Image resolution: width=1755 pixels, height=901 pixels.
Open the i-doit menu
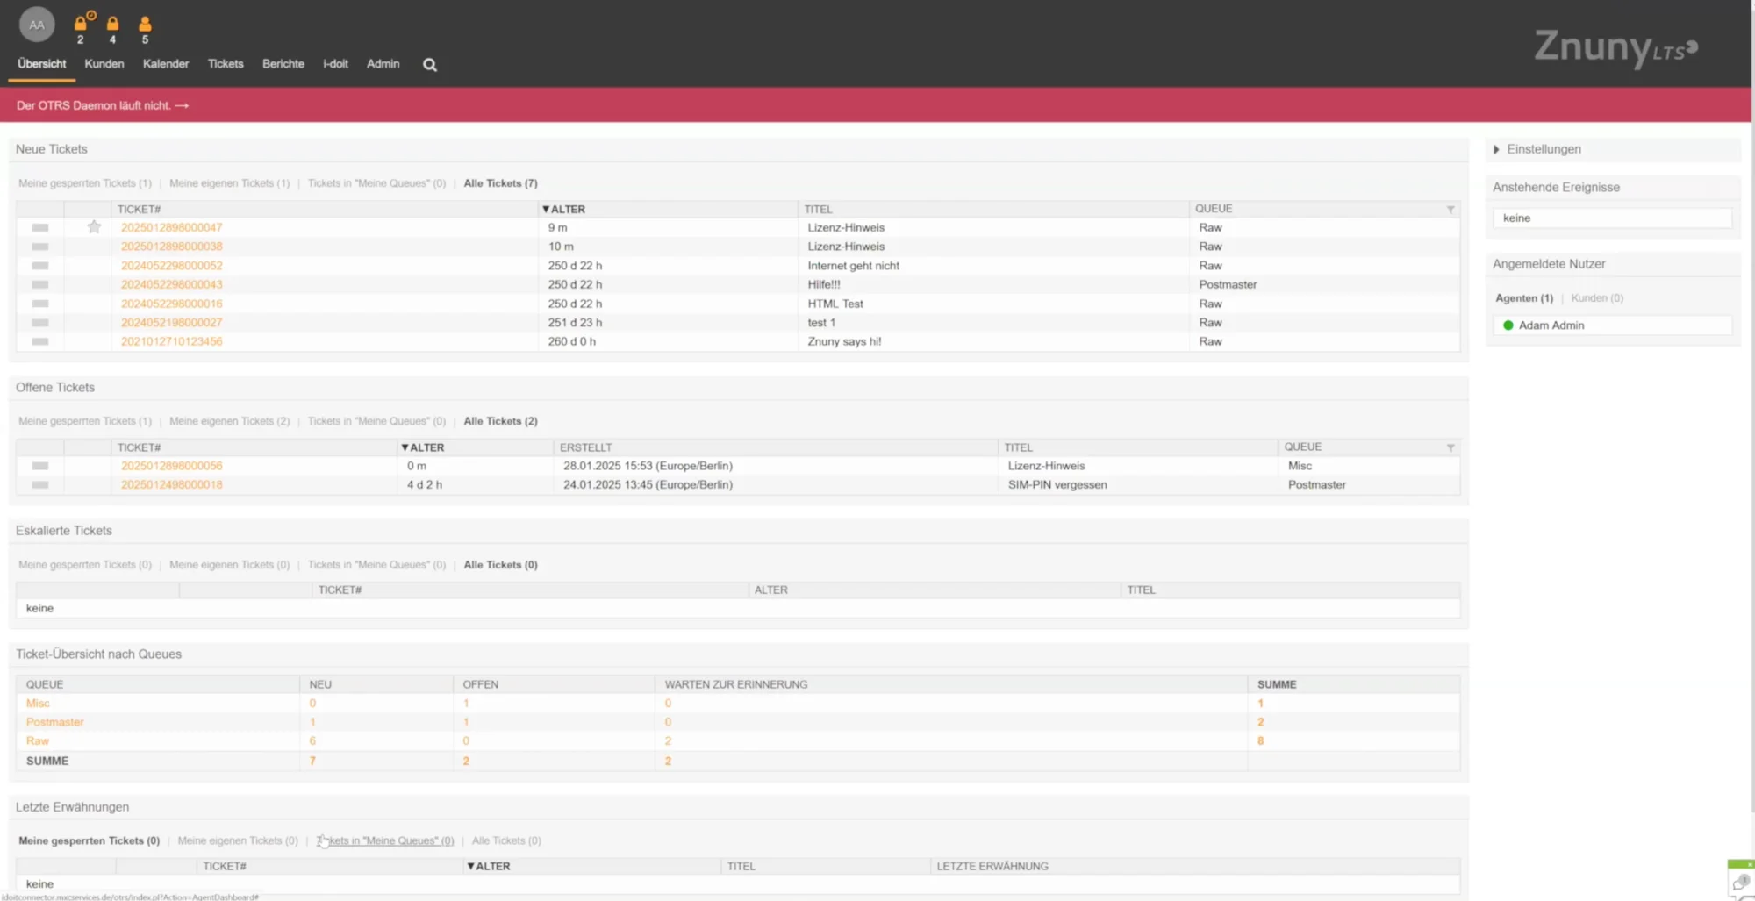click(335, 64)
